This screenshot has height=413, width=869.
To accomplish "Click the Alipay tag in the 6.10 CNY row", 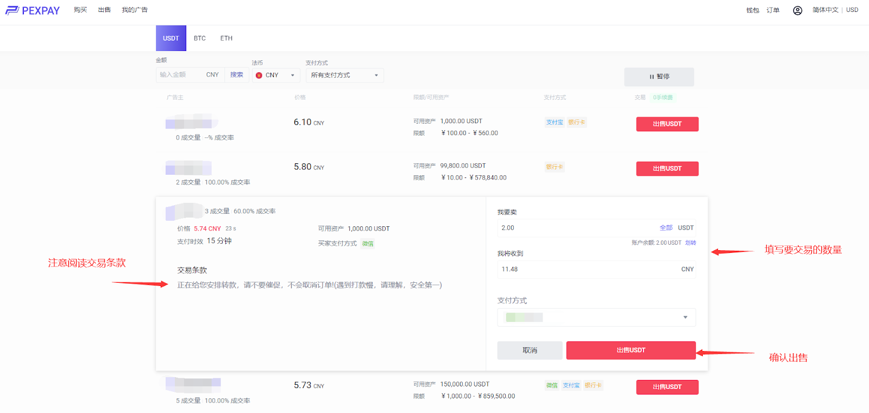I will pos(555,123).
